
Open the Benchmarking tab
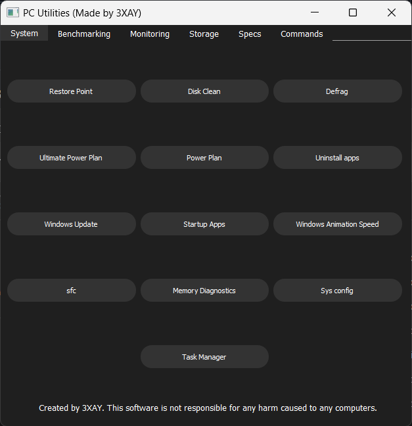click(x=84, y=34)
